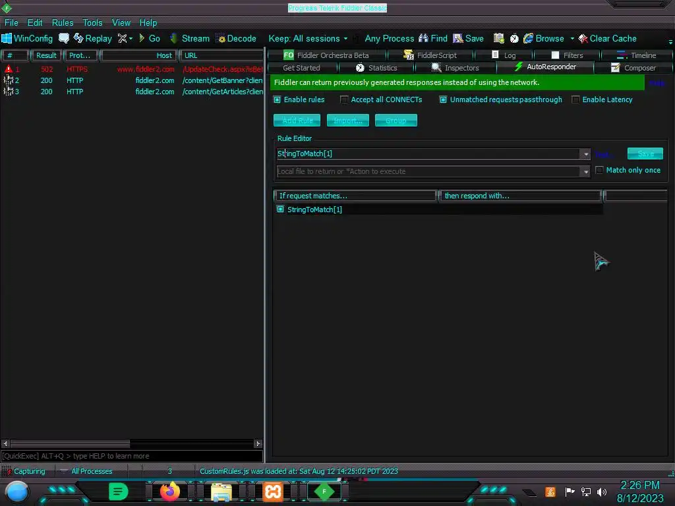Viewport: 675px width, 506px height.
Task: Expand the response action combo box arrow
Action: click(x=585, y=172)
